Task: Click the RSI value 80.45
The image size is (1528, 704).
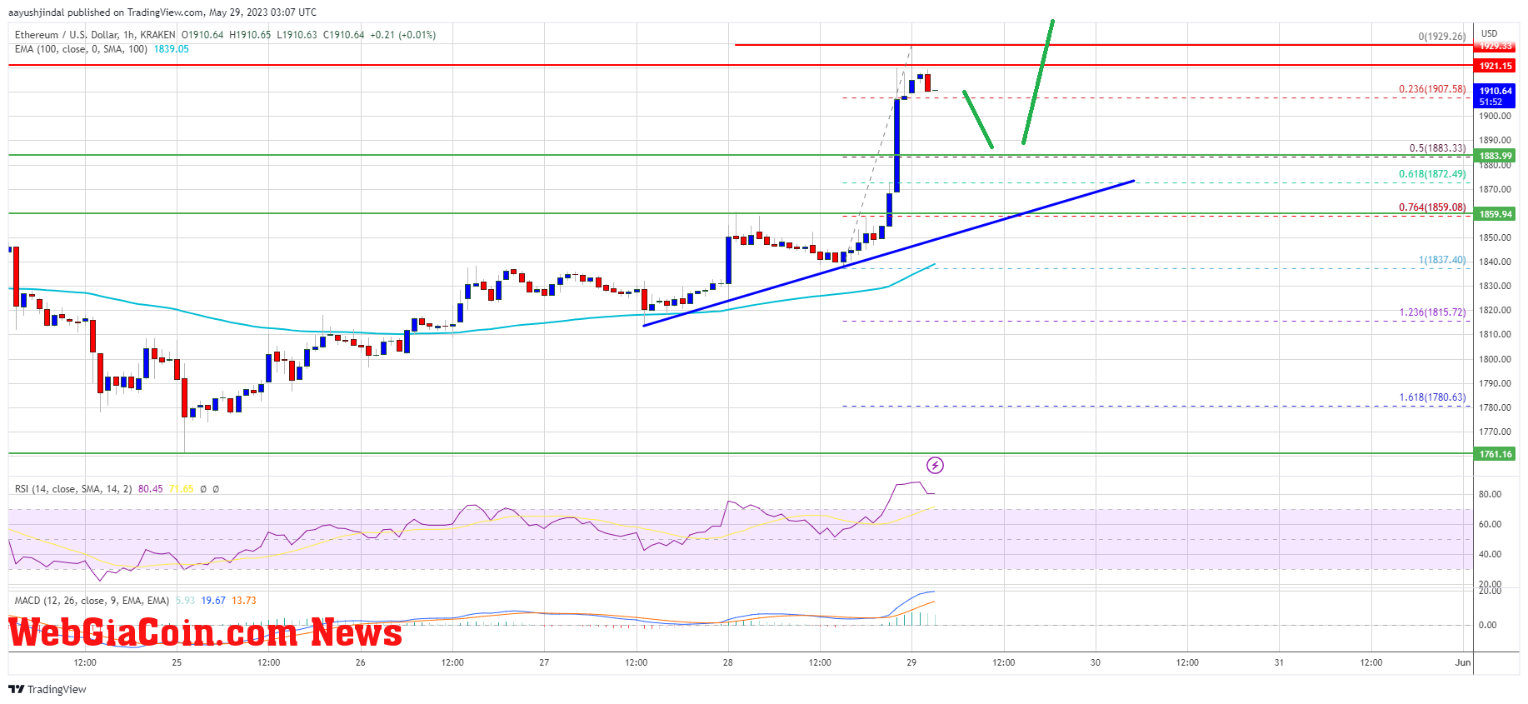Action: coord(150,489)
